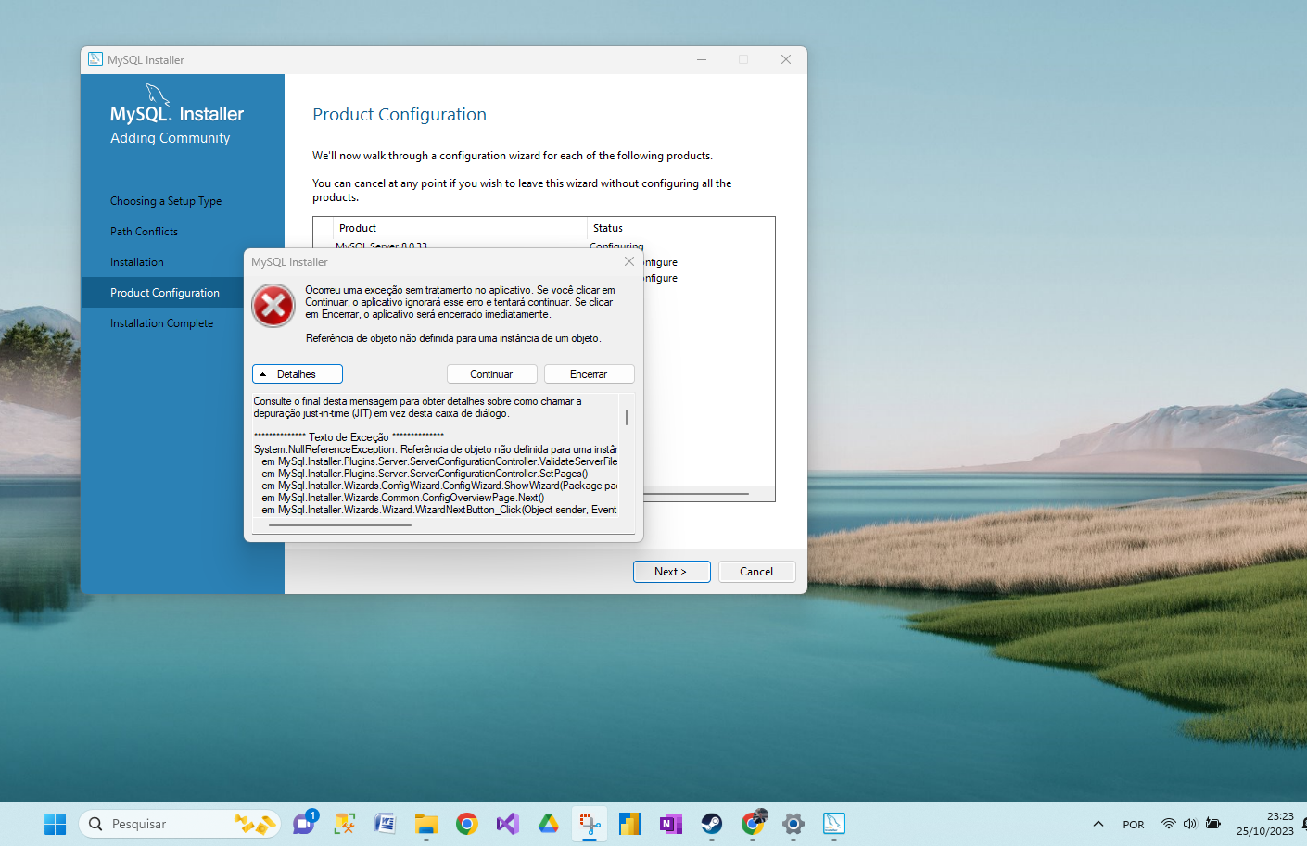Screen dimensions: 1307x846
Task: Click the POR language indicator
Action: (x=1134, y=825)
